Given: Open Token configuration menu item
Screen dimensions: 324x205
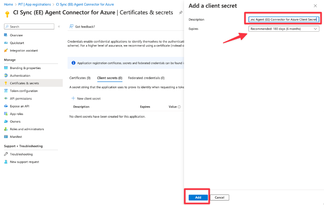Looking at the screenshot, I should pyautogui.click(x=24, y=91).
